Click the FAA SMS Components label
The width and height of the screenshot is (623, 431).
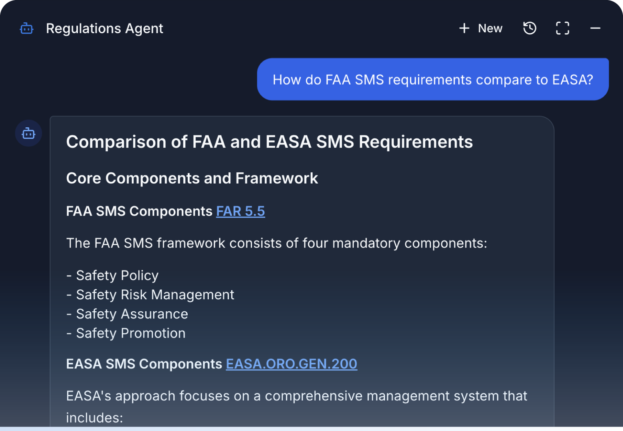(x=139, y=211)
